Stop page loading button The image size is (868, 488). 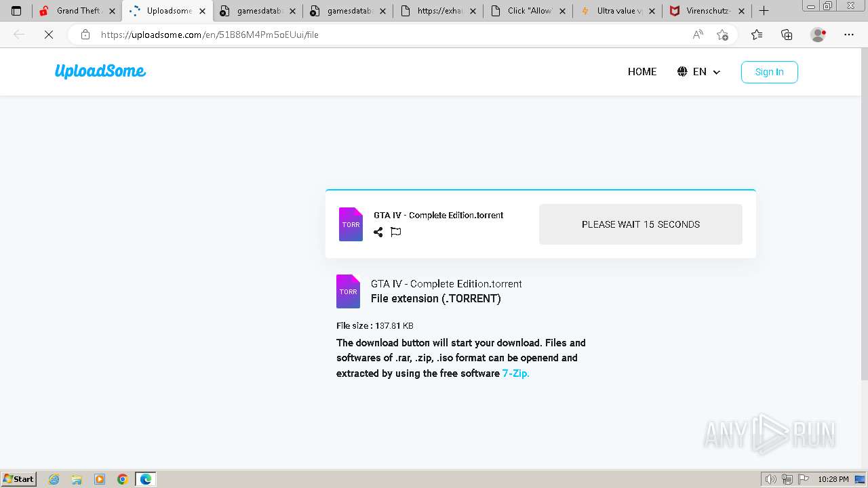(49, 35)
